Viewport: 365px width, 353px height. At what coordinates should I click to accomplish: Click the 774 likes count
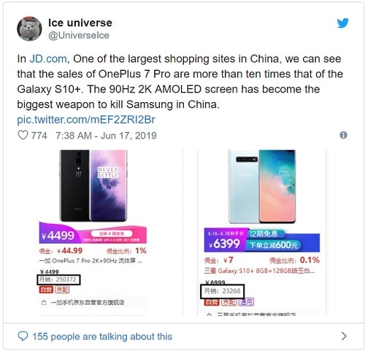(39, 136)
